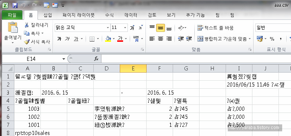Apply percent style % icon
291x136 pixels.
[272, 39]
